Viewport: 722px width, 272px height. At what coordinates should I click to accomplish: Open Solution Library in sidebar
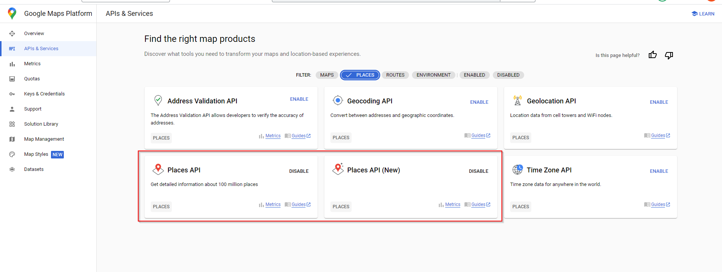[41, 124]
